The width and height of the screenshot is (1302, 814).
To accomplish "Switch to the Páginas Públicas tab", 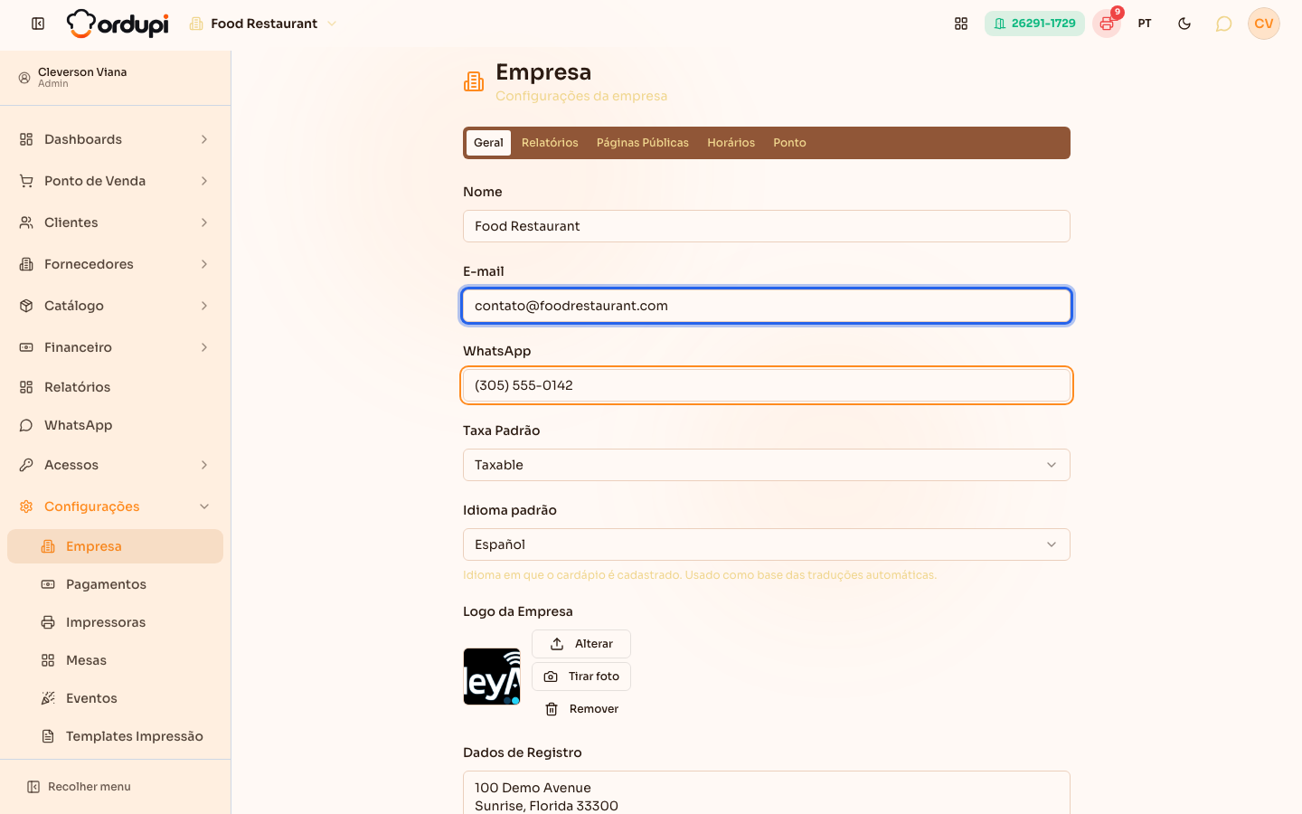I will tap(643, 143).
